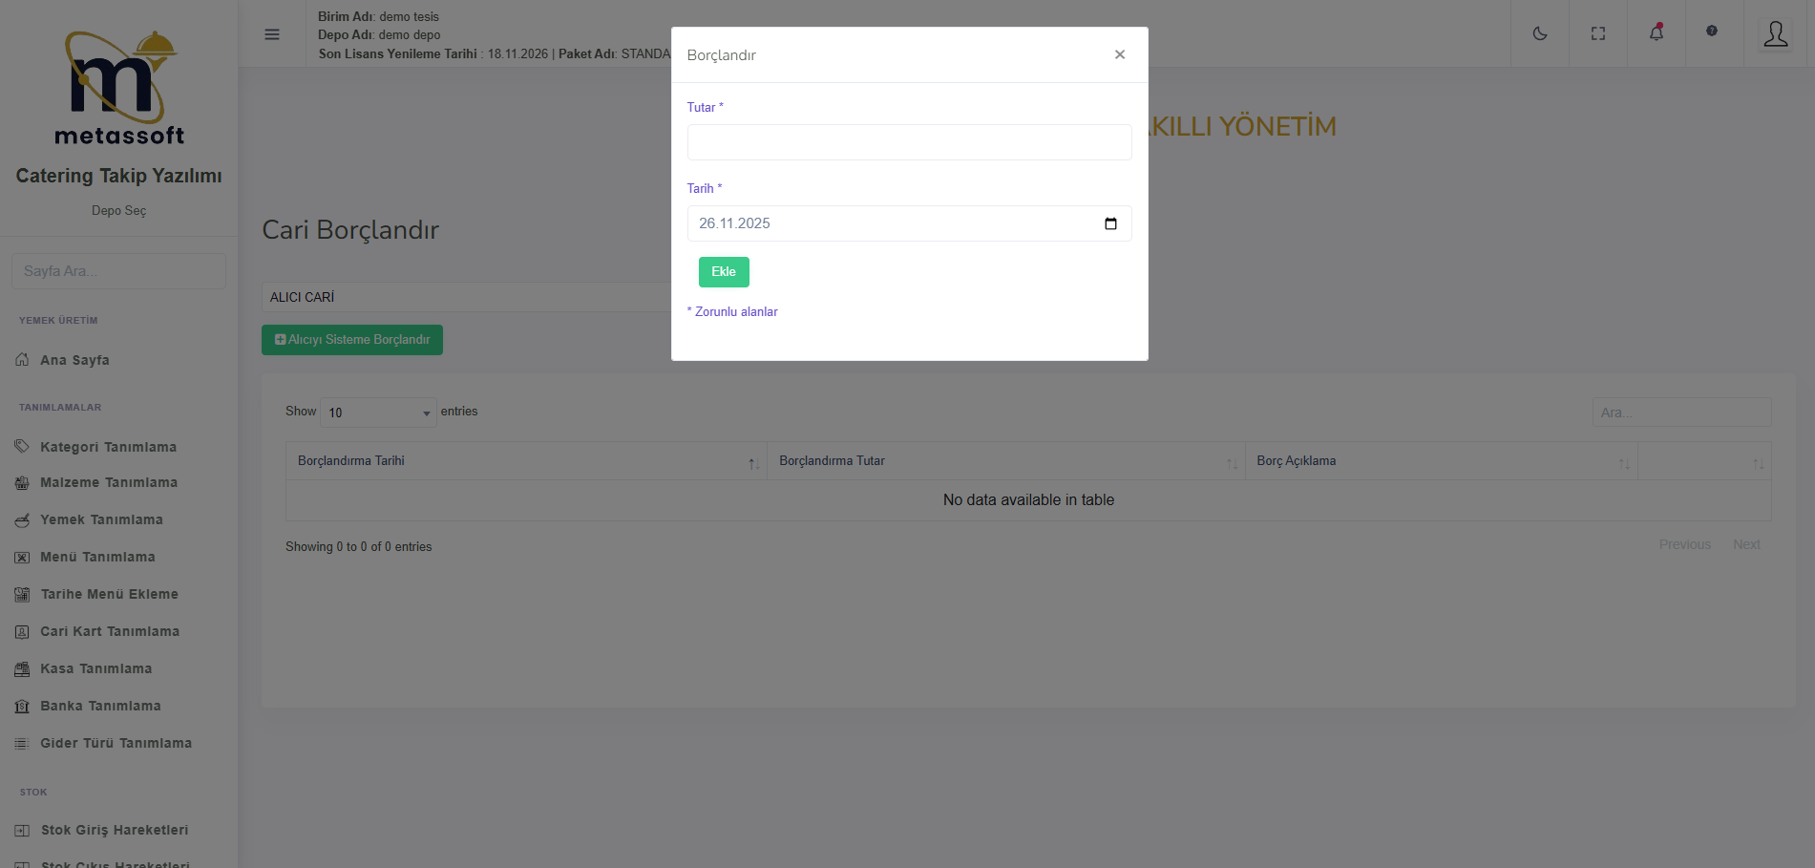The image size is (1815, 868).
Task: Focus the Tutar amount input field
Action: pos(909,142)
